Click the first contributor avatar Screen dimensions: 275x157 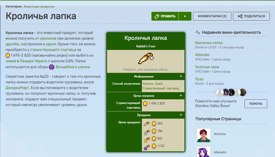pyautogui.click(x=220, y=92)
